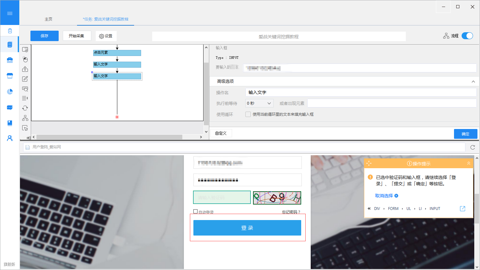Select the 自定义 tab
Screen dimensions: 480x270
pyautogui.click(x=221, y=133)
